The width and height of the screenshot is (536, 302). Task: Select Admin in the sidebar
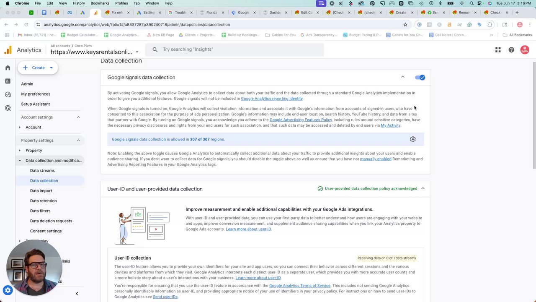coord(27,84)
